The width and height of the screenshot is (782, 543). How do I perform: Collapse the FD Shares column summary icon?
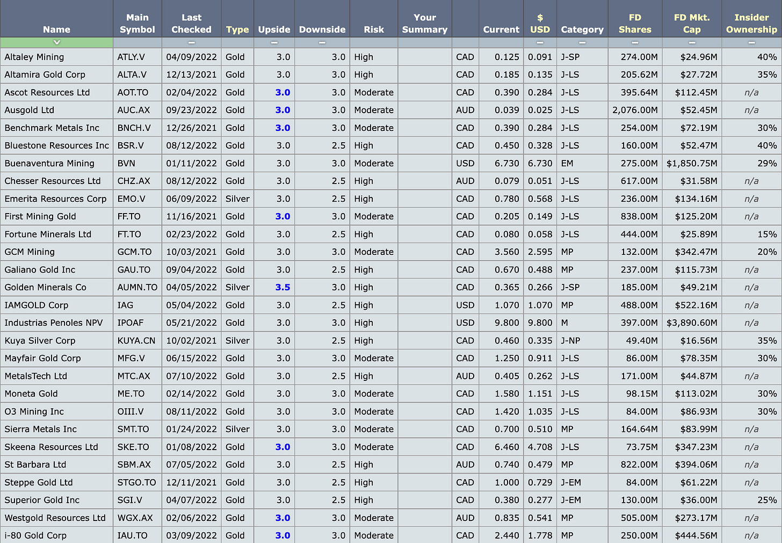point(635,42)
